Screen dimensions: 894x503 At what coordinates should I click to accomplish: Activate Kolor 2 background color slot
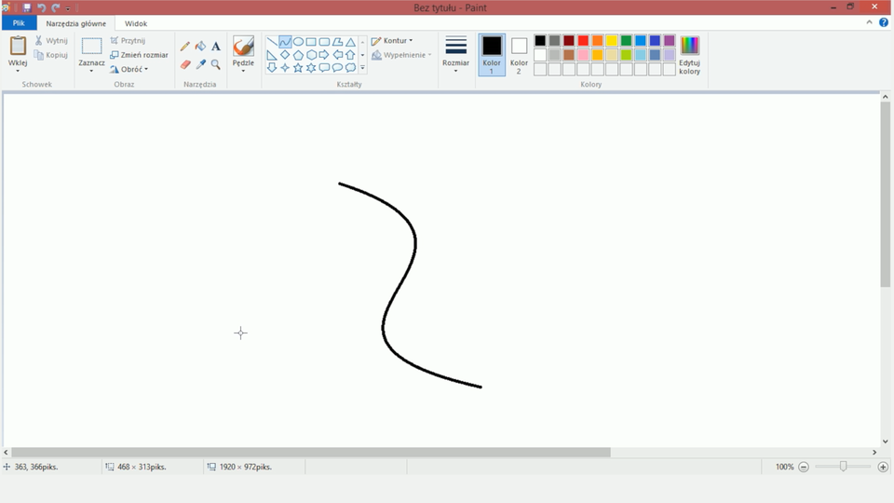519,55
